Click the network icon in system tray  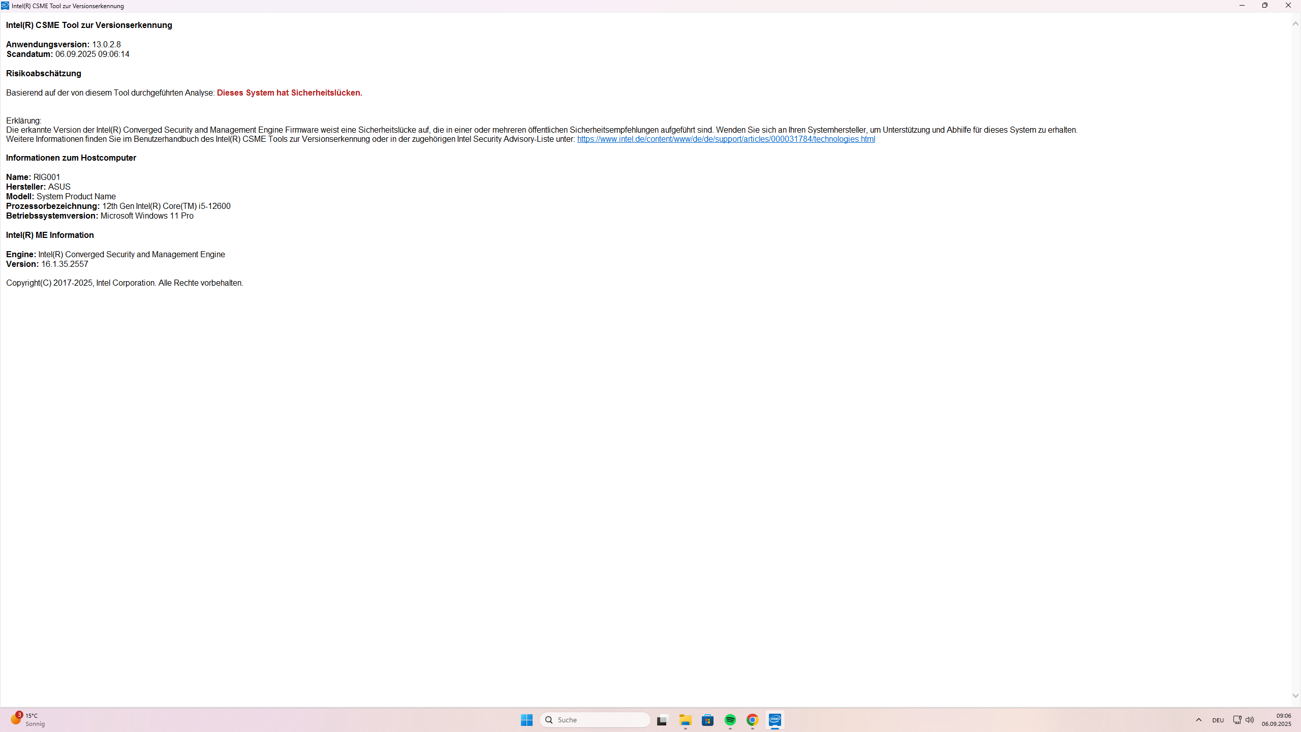tap(1237, 720)
